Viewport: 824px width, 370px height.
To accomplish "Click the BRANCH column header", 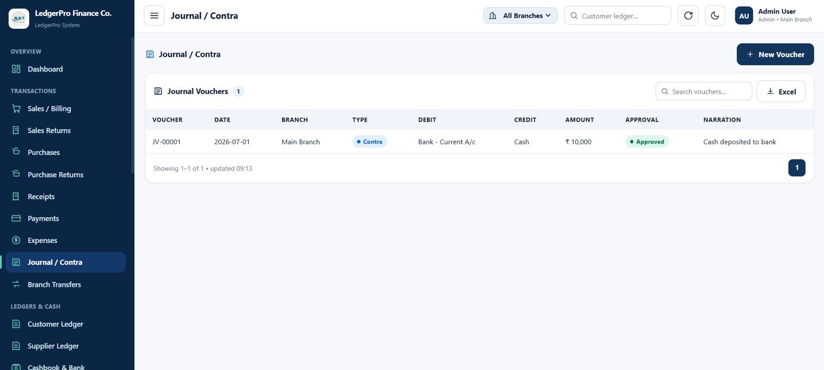I will (x=295, y=120).
